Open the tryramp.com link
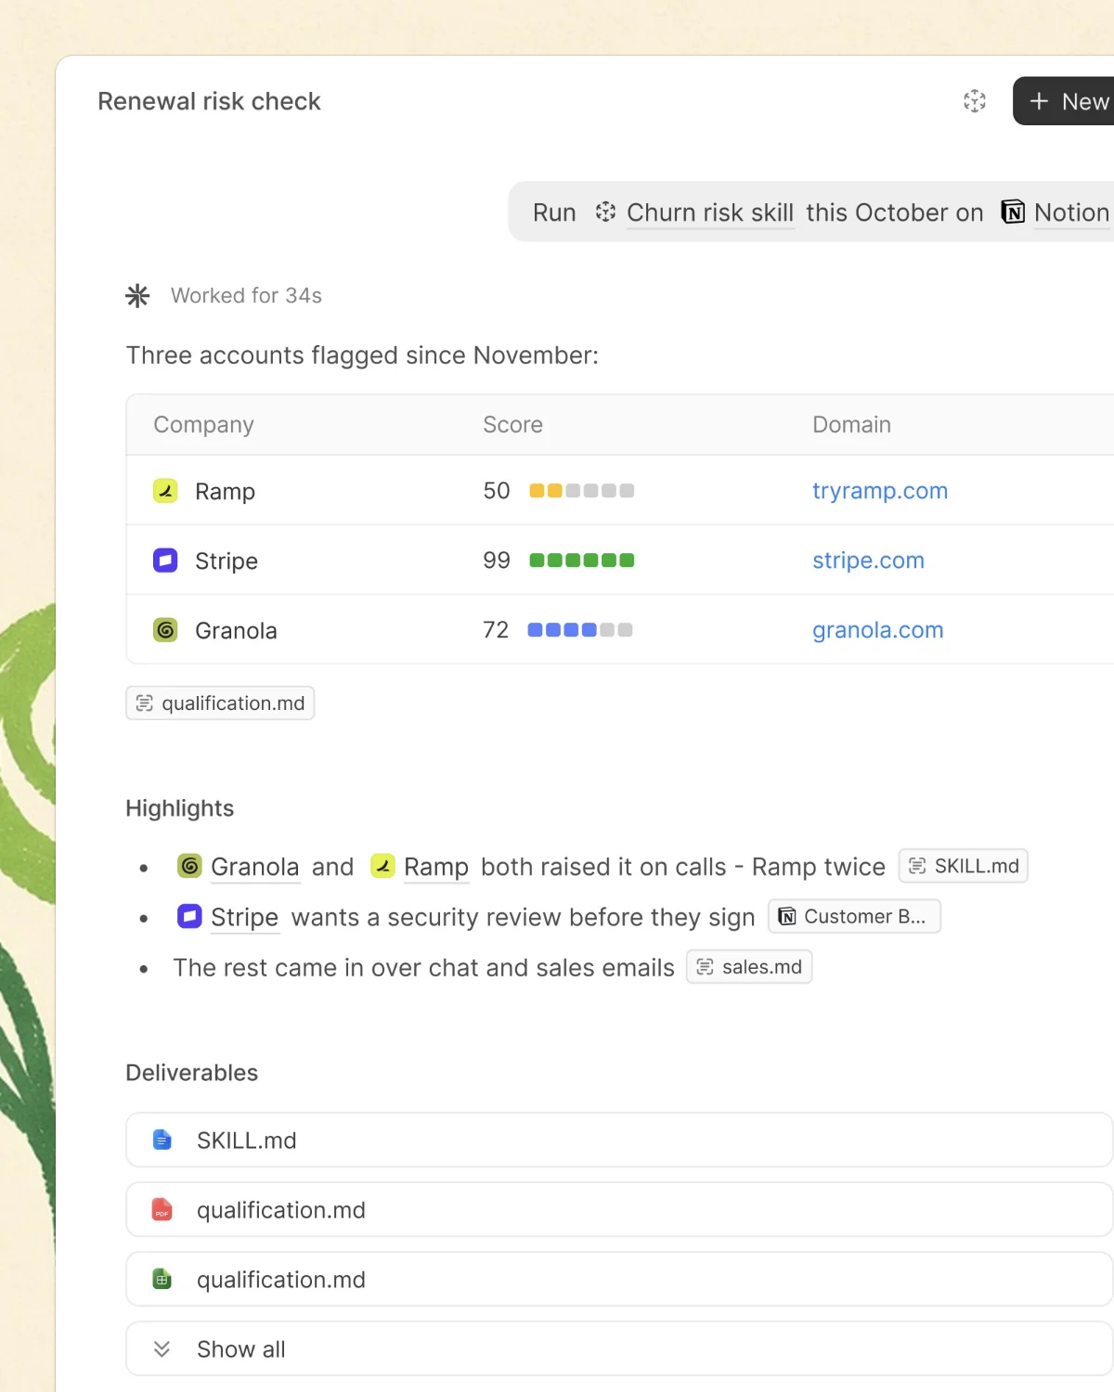This screenshot has width=1114, height=1392. point(880,491)
